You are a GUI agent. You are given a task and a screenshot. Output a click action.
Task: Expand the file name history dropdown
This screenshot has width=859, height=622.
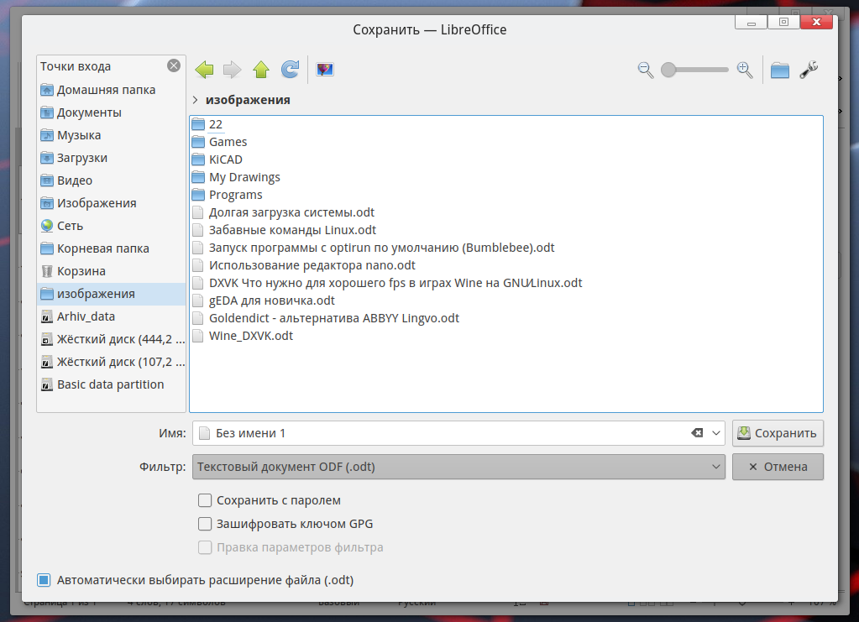pos(716,433)
